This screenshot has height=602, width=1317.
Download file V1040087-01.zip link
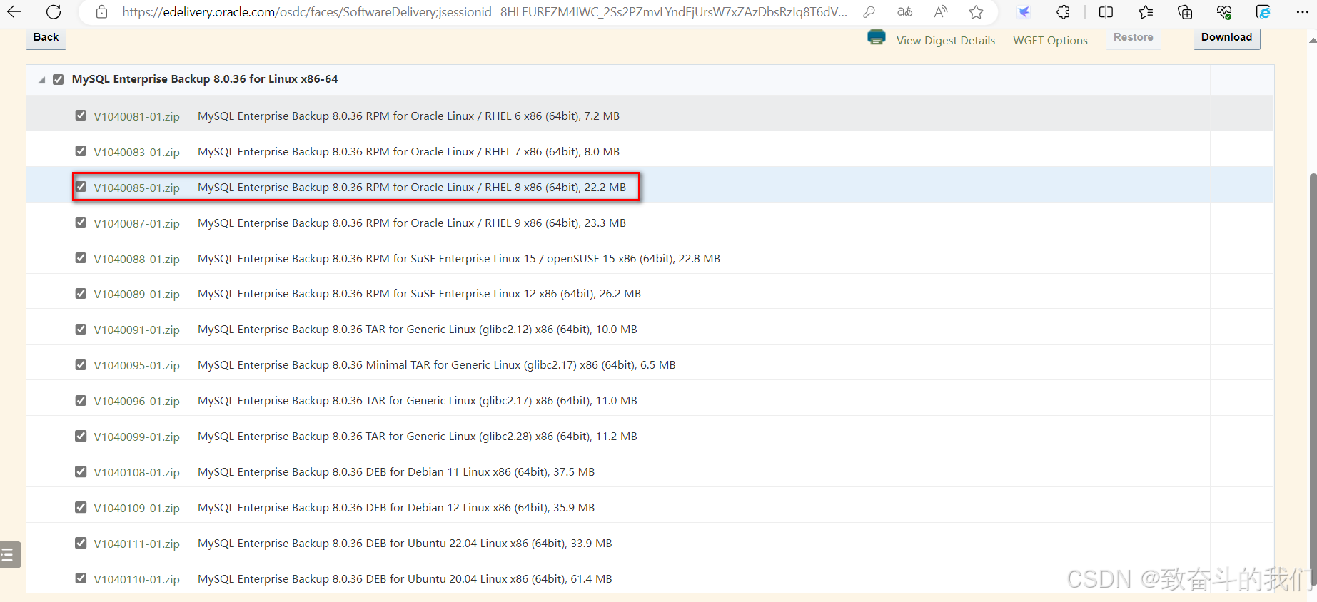(x=136, y=223)
